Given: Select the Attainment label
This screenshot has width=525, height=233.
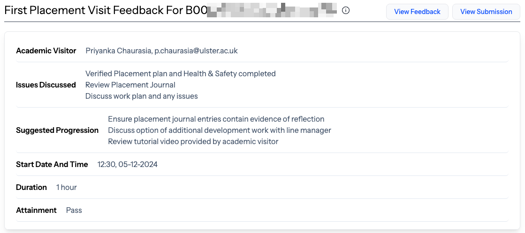Looking at the screenshot, I should (37, 210).
